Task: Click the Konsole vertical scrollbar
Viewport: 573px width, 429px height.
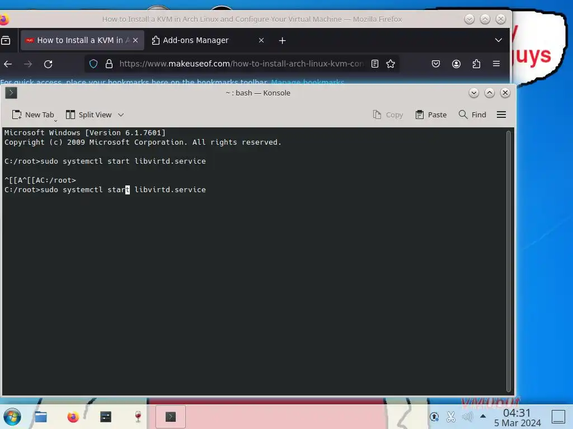Action: click(x=508, y=260)
